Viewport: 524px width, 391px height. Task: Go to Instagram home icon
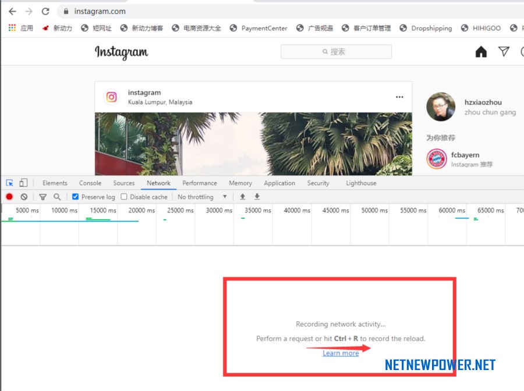[x=481, y=52]
